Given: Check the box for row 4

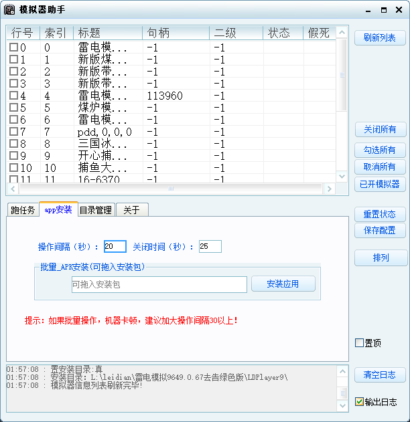Looking at the screenshot, I should [13, 96].
